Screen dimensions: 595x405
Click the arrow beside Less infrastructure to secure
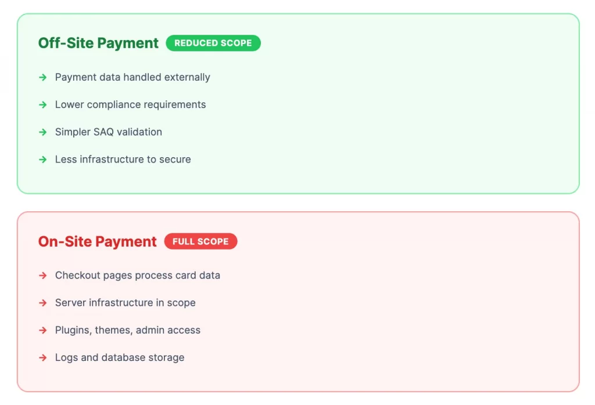tap(43, 160)
